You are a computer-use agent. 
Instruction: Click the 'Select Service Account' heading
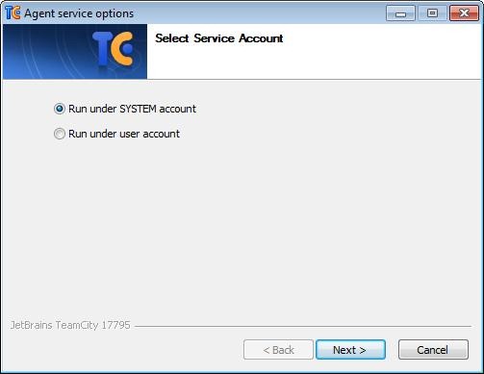coord(219,38)
